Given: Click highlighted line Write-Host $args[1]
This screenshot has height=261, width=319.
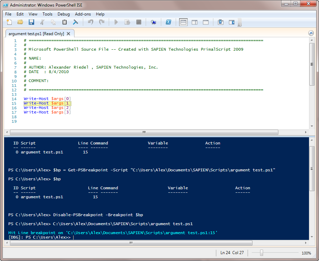Looking at the screenshot, I should [47, 103].
